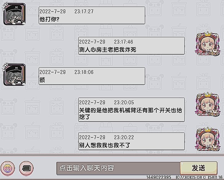Open black-cap avatar beside 额 message
224x180 pixels.
point(14,74)
